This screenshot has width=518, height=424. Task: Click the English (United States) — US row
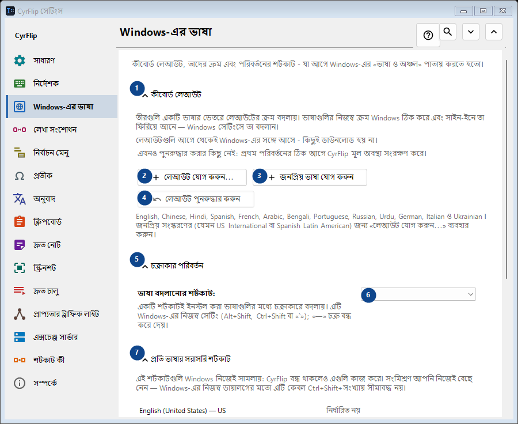182,410
